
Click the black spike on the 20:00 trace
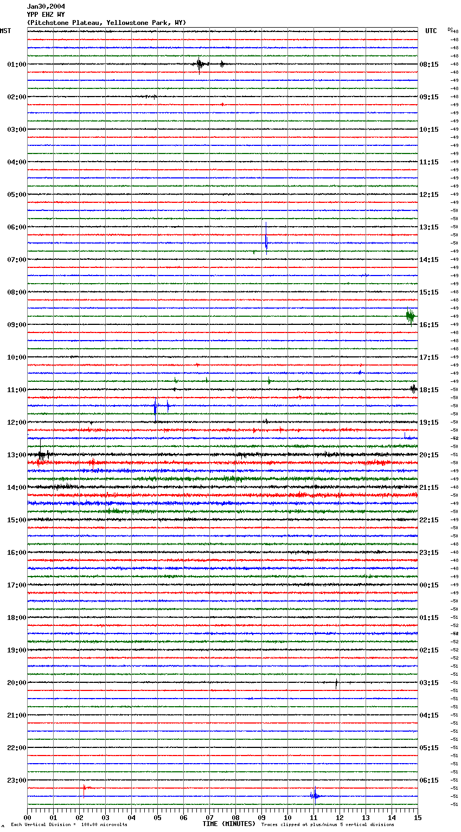(x=336, y=683)
